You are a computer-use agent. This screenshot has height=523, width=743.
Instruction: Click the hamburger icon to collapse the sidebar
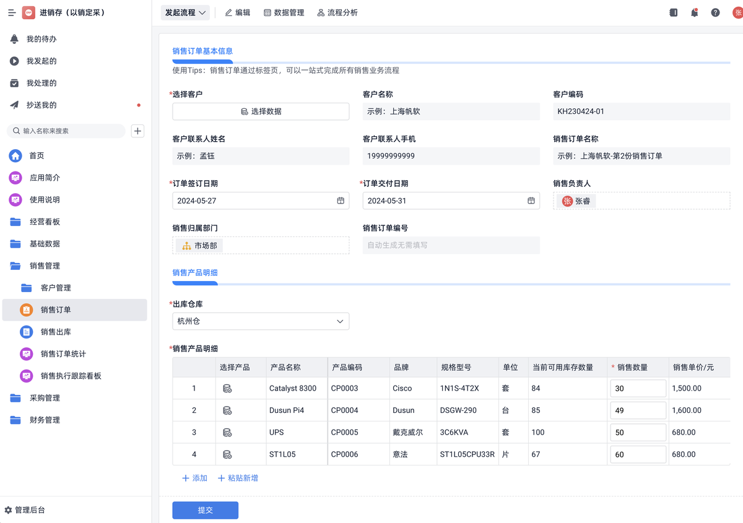(x=11, y=12)
